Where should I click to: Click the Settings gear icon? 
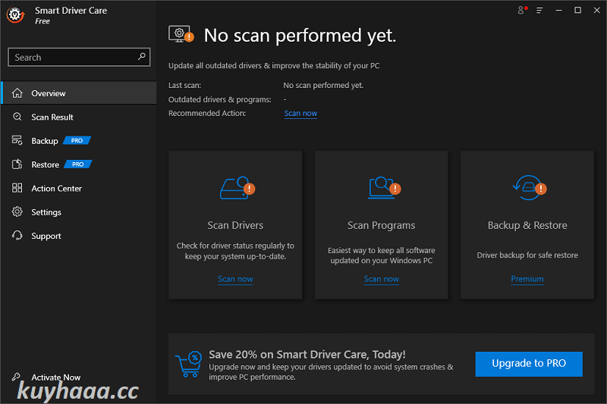click(17, 212)
